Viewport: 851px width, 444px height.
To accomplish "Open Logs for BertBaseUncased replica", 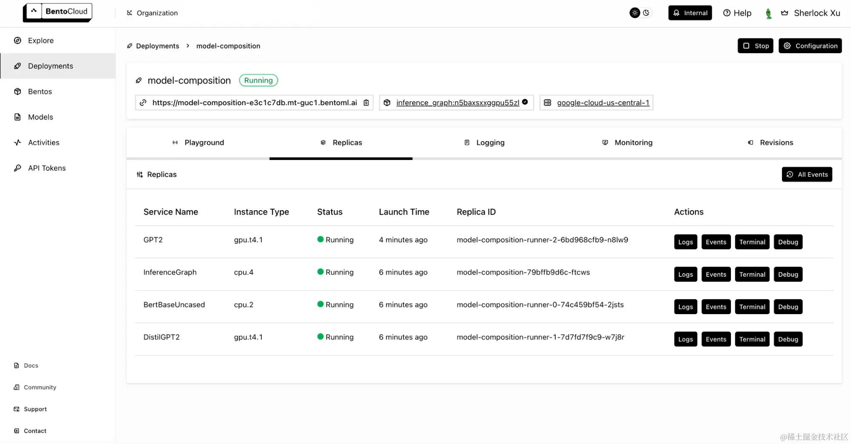I will tap(685, 307).
